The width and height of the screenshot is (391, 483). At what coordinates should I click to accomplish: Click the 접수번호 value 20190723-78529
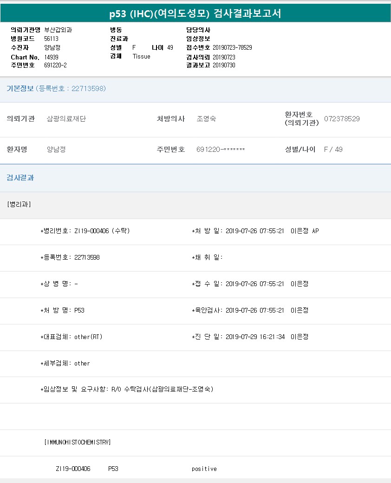pyautogui.click(x=232, y=47)
